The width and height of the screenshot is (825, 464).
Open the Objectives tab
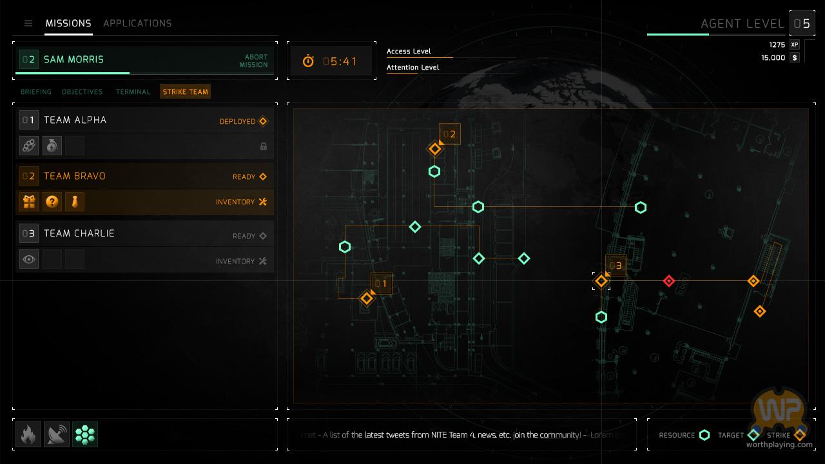coord(82,92)
